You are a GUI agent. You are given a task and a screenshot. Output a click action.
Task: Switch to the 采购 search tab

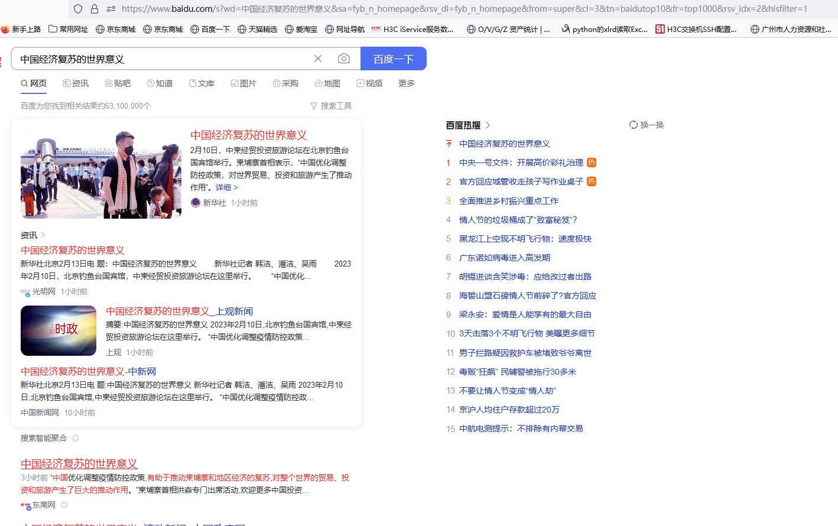(285, 83)
